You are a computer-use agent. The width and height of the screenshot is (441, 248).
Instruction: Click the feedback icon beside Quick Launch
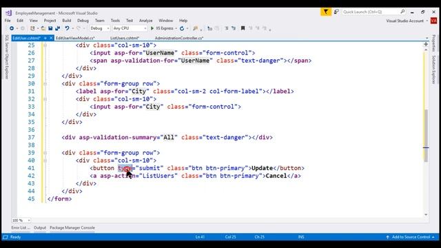336,12
